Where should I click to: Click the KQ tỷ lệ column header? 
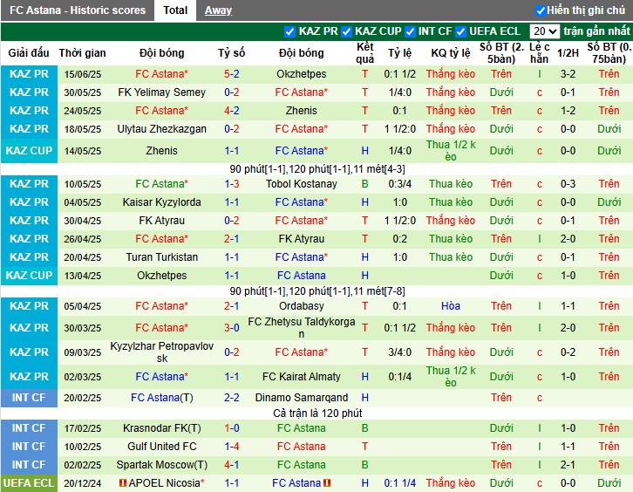(x=451, y=53)
